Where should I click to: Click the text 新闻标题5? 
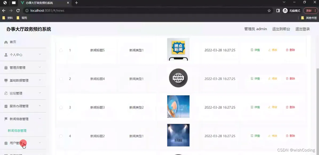pyautogui.click(x=97, y=50)
